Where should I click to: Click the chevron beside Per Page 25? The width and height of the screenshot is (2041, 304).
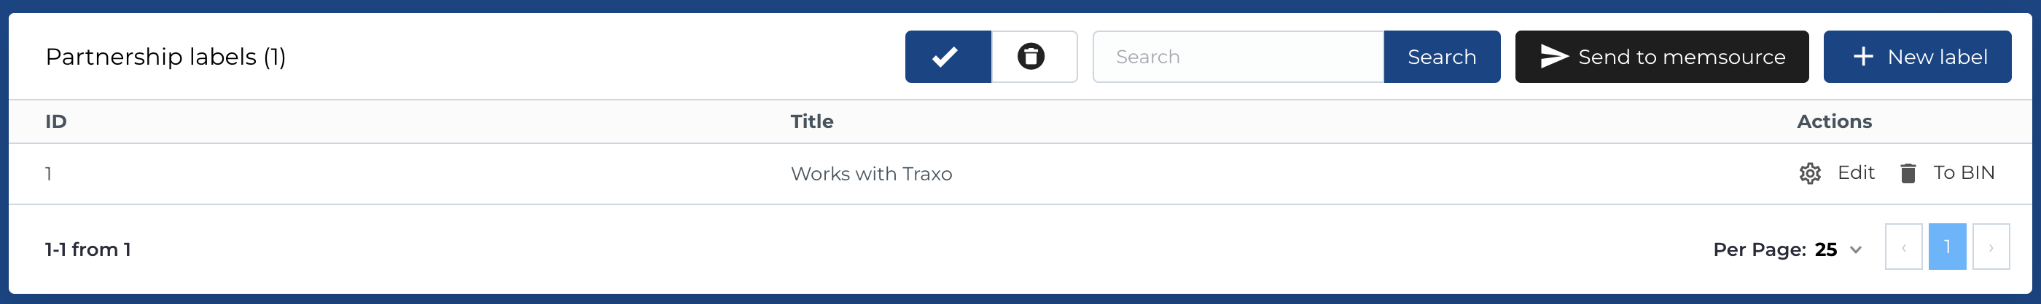(x=1855, y=249)
